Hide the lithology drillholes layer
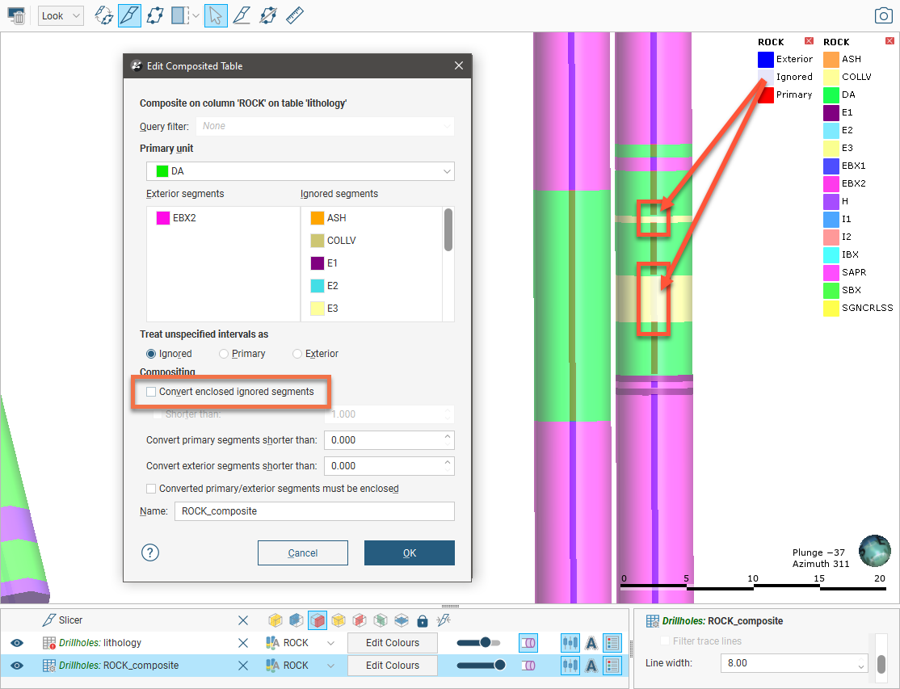Viewport: 900px width, 689px height. (17, 643)
